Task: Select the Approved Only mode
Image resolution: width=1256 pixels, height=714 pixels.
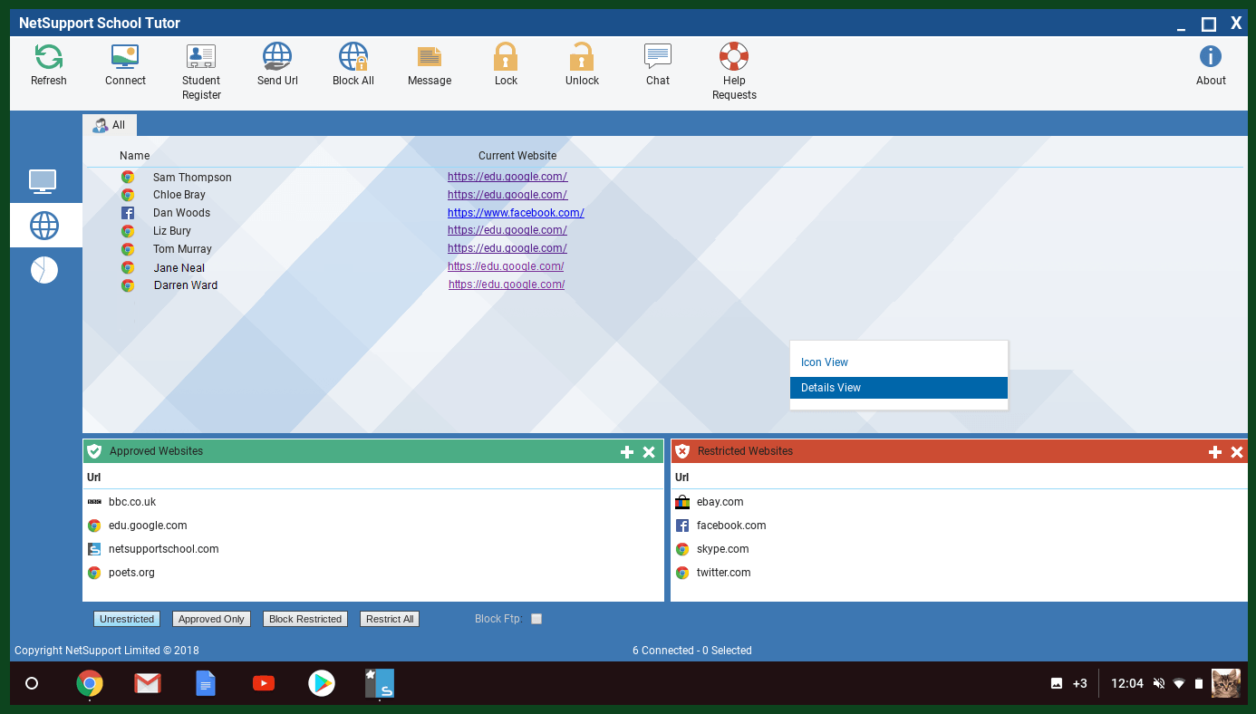Action: pyautogui.click(x=211, y=619)
